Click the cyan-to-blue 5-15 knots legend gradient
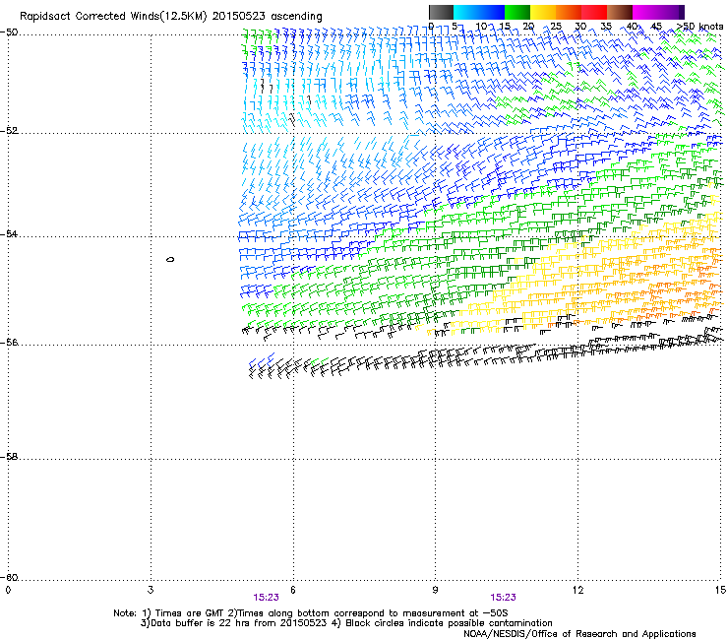The width and height of the screenshot is (728, 640). 479,12
